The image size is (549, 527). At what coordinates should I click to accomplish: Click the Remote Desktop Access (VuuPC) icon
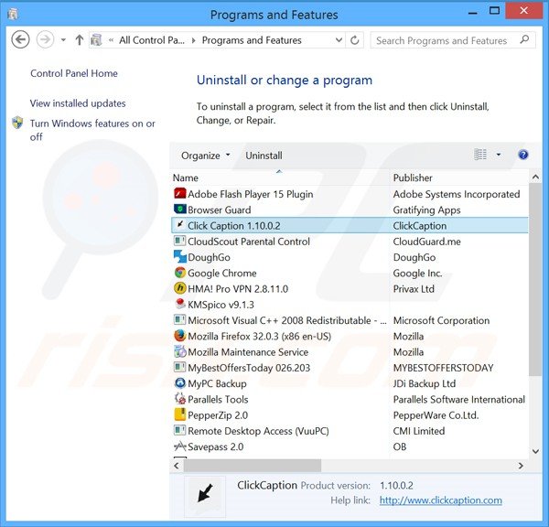[179, 430]
